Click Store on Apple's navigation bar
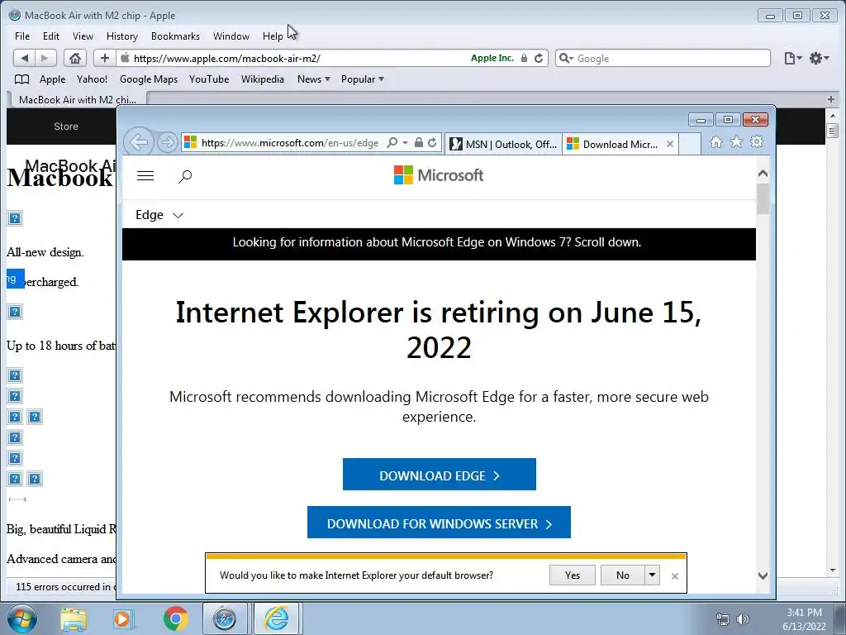 point(66,127)
